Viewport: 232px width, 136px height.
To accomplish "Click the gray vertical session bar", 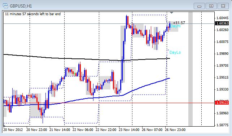I will [191, 69].
